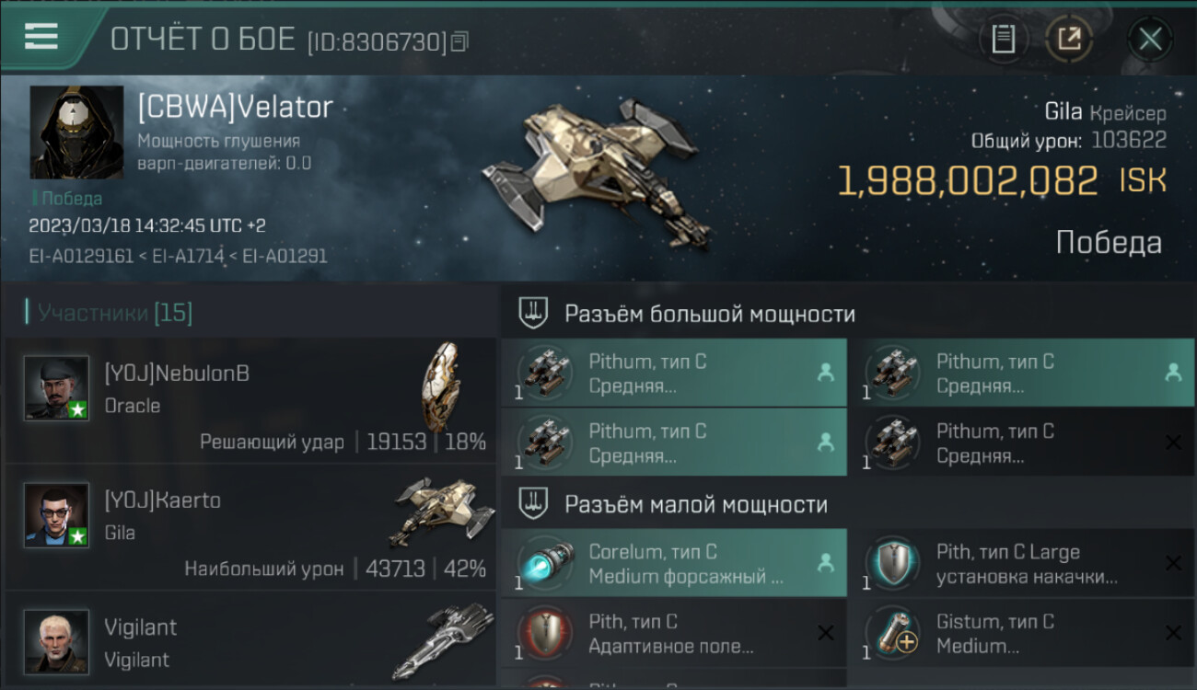This screenshot has width=1197, height=690.
Task: Select NebulonB's Oracle ship icon
Action: 440,385
